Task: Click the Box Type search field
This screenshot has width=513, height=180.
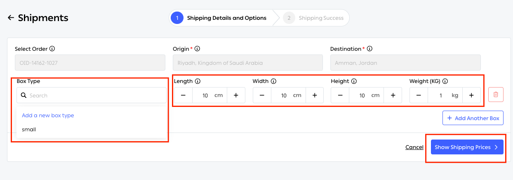Action: pos(92,95)
